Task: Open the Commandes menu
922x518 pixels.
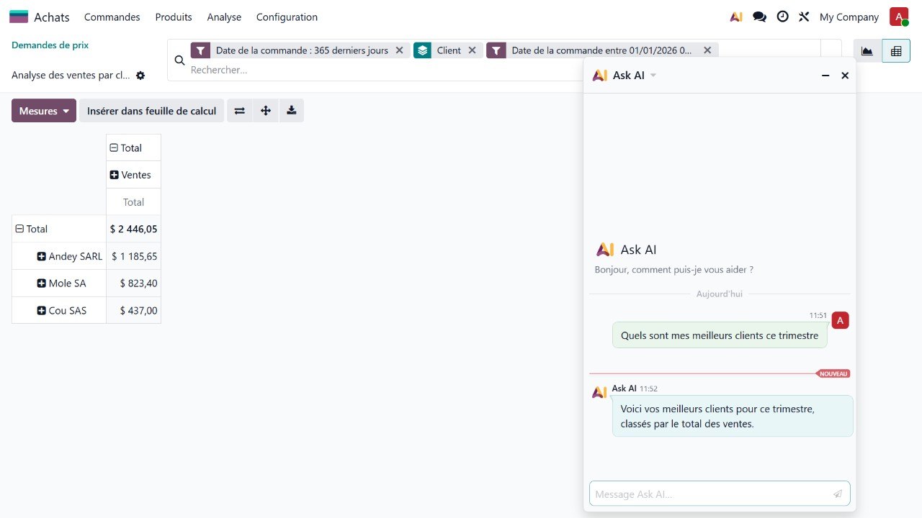Action: (x=112, y=17)
